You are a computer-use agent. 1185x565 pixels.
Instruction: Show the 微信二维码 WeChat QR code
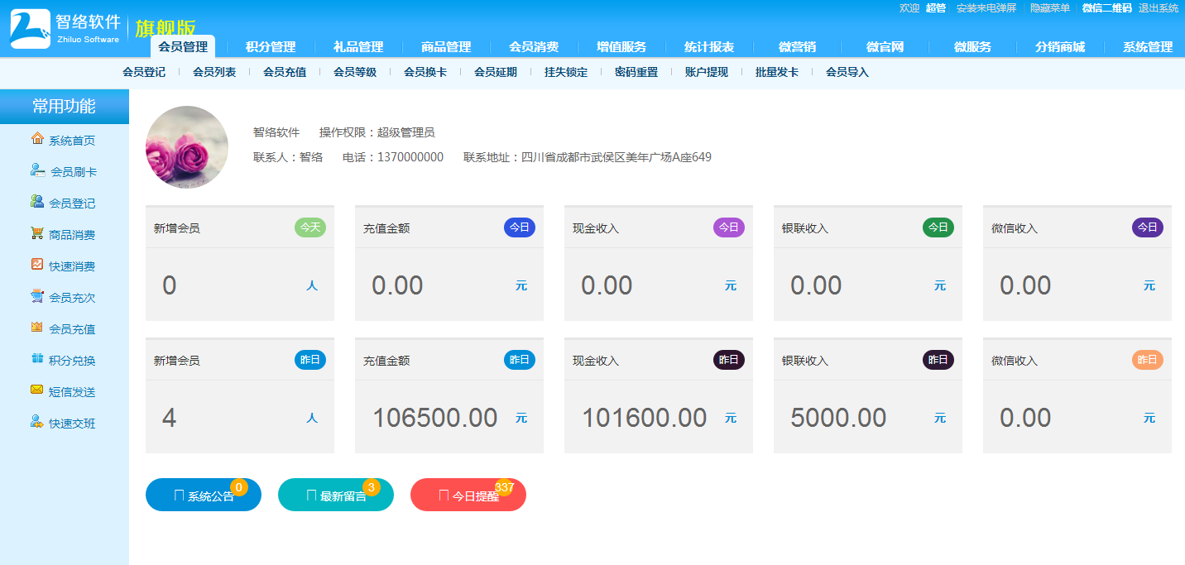(1106, 9)
